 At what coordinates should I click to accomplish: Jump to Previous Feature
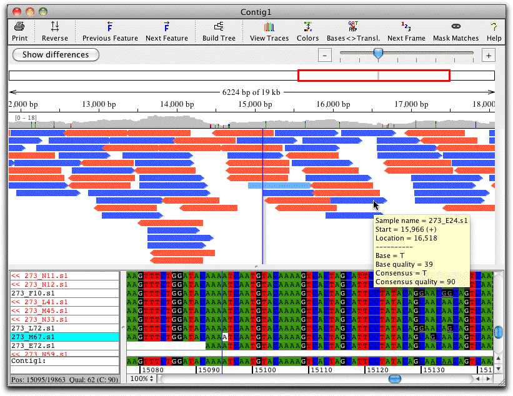point(109,26)
